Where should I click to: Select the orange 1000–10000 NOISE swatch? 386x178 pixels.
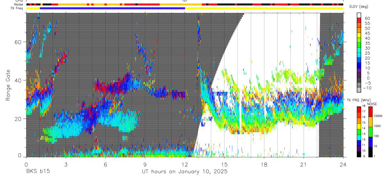coord(370,121)
